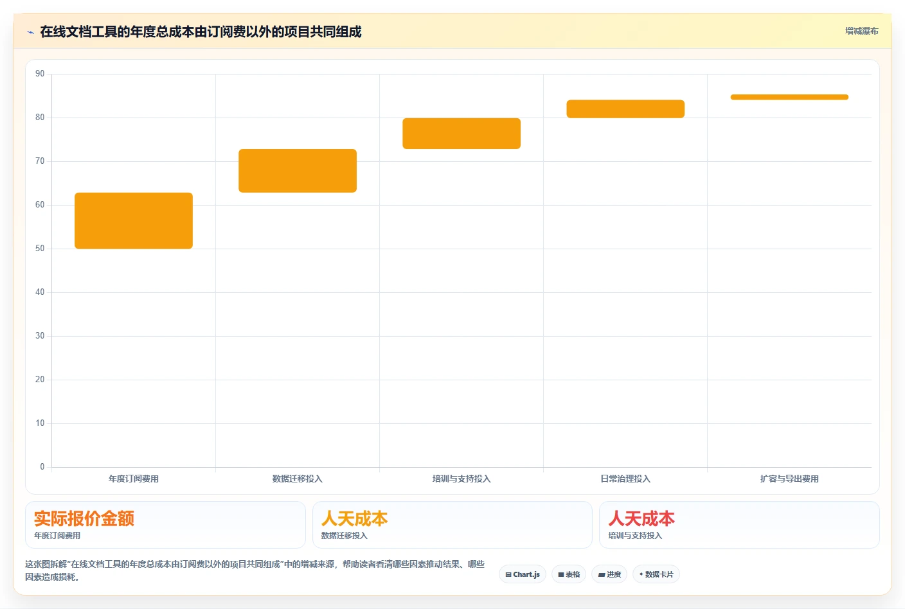Click the 进度 chip
This screenshot has height=609, width=905.
[x=609, y=574]
